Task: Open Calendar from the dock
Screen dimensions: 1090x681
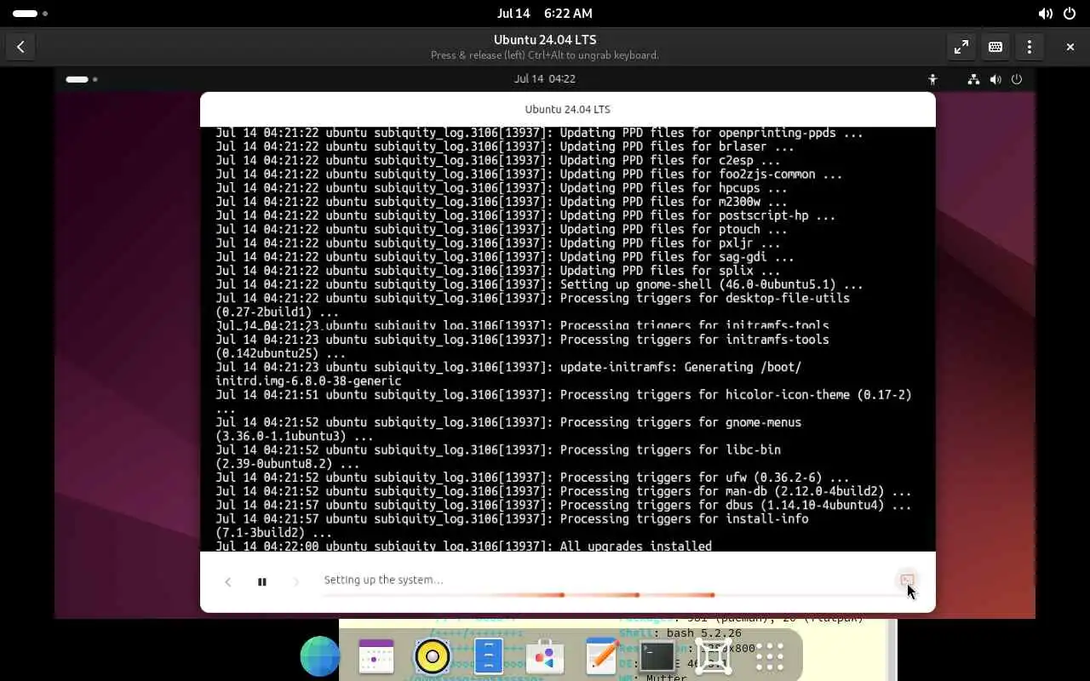Action: pos(376,656)
